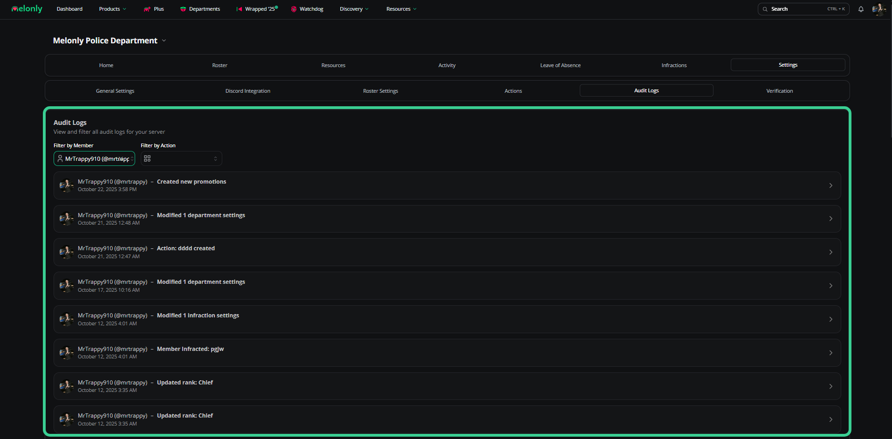
Task: Switch to the department Home tab
Action: [106, 65]
